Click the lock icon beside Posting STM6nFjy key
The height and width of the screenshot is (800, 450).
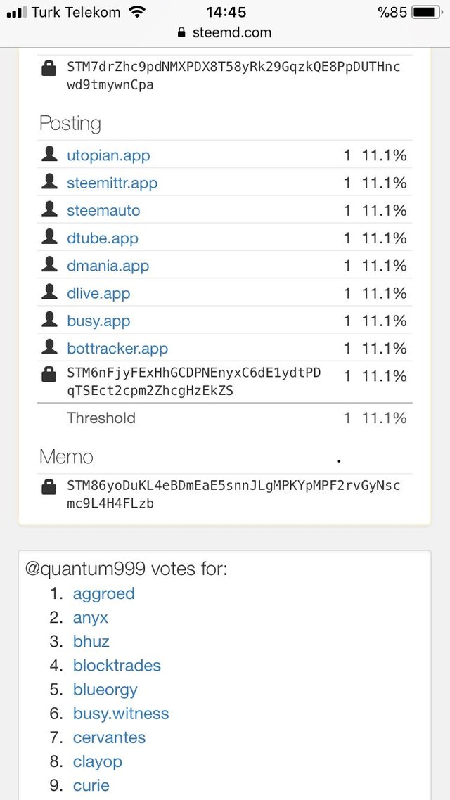[49, 375]
